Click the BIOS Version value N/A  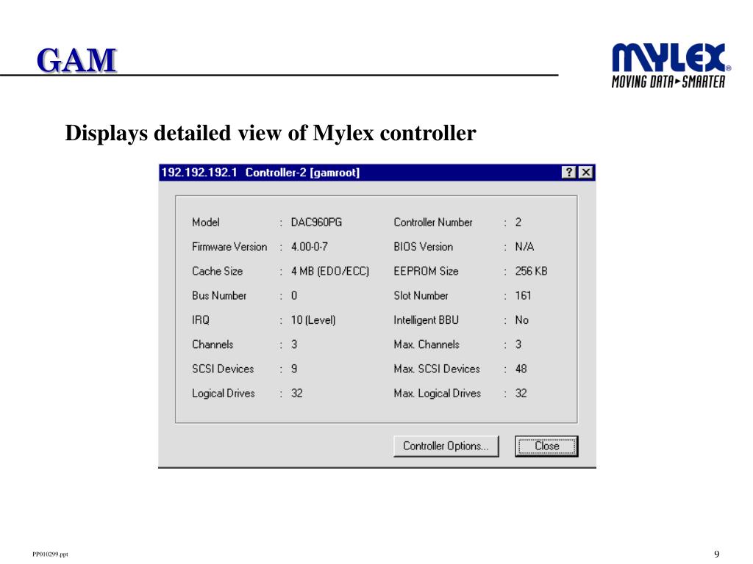point(524,247)
